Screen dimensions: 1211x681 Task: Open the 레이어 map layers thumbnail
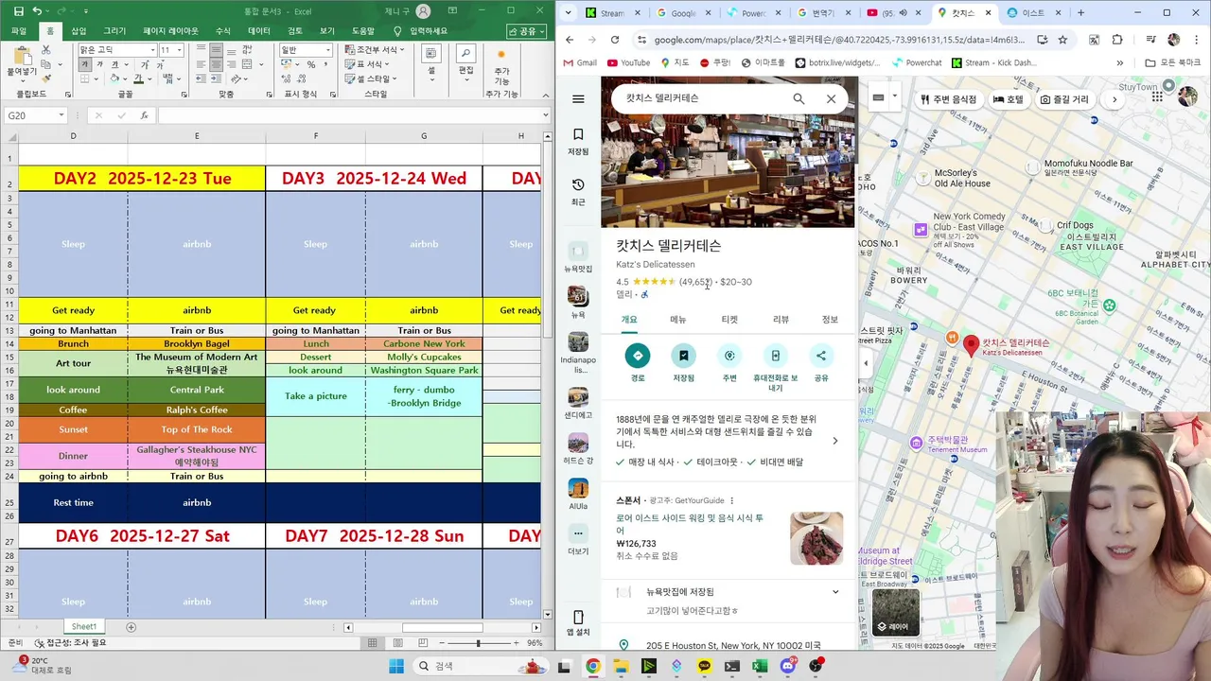(895, 613)
